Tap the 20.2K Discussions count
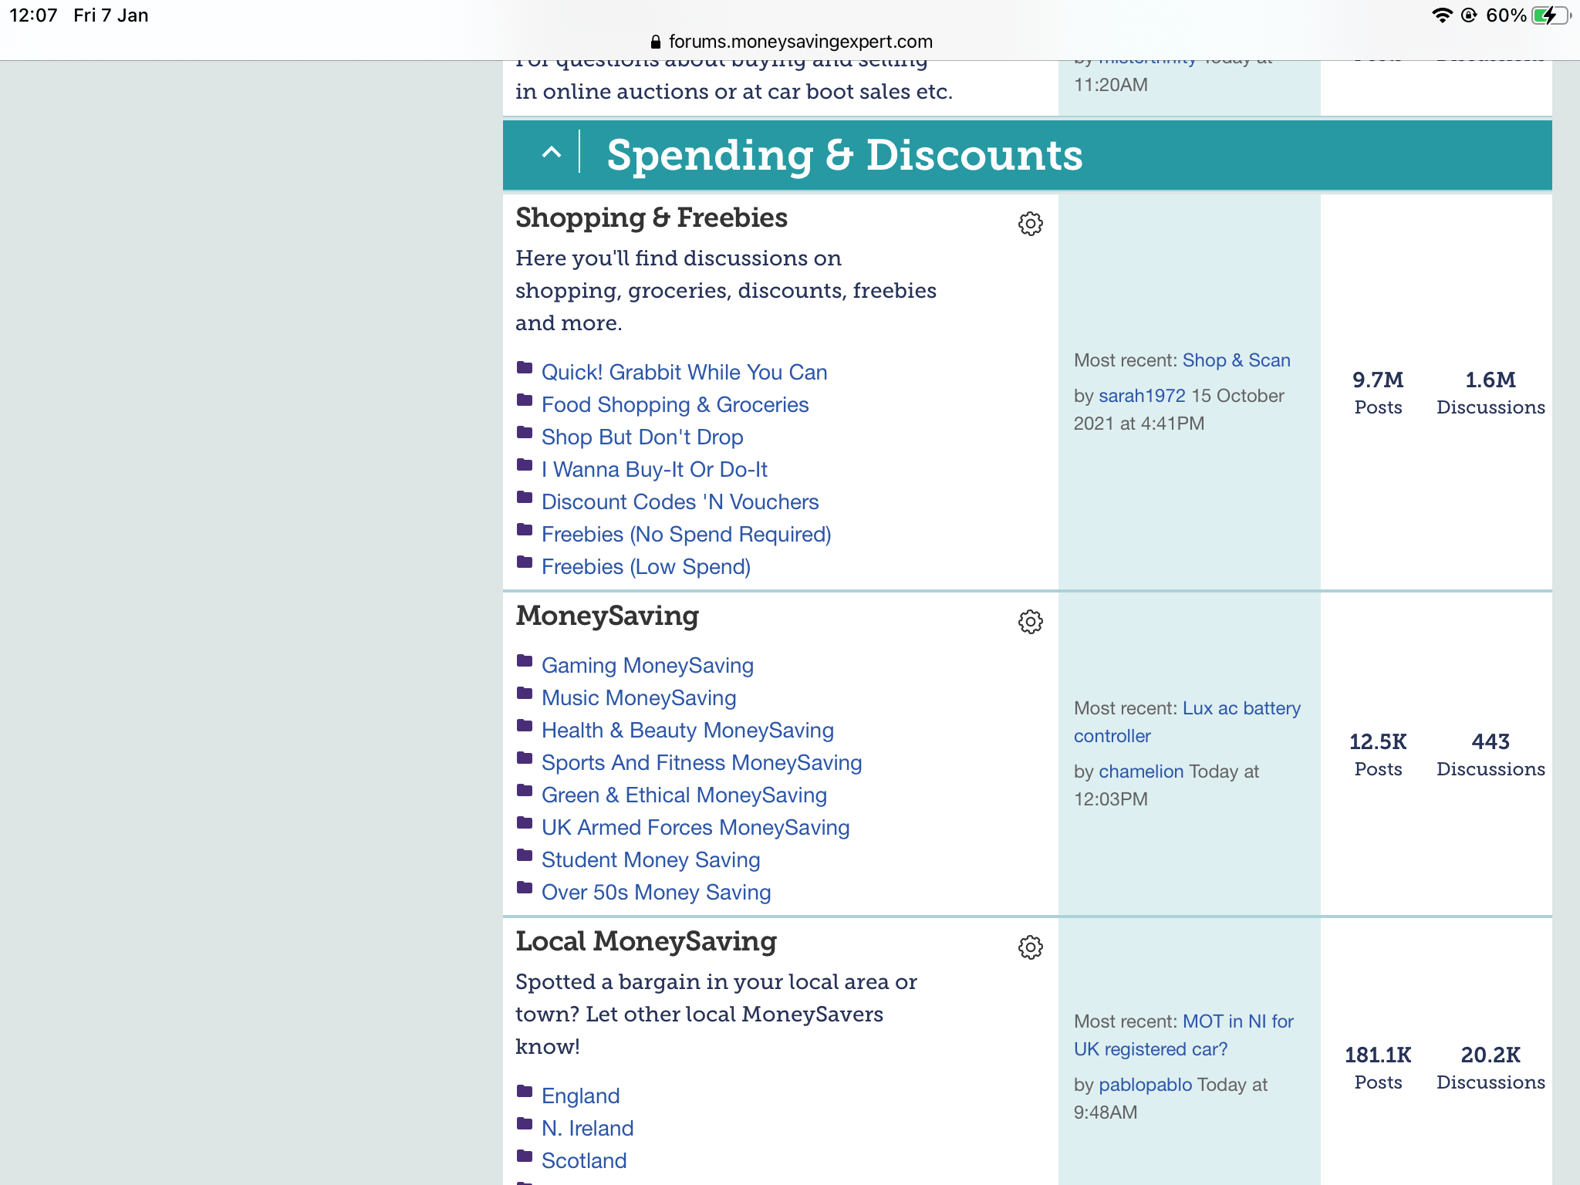This screenshot has height=1185, width=1580. click(x=1491, y=1068)
